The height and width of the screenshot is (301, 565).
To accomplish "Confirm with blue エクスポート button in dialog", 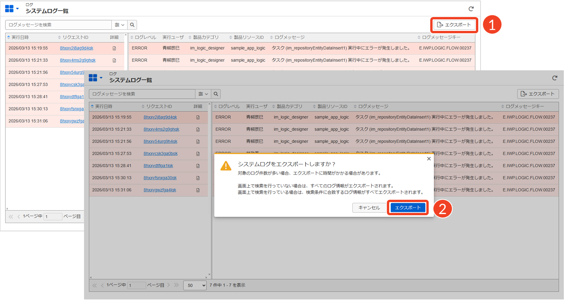I will click(x=408, y=207).
